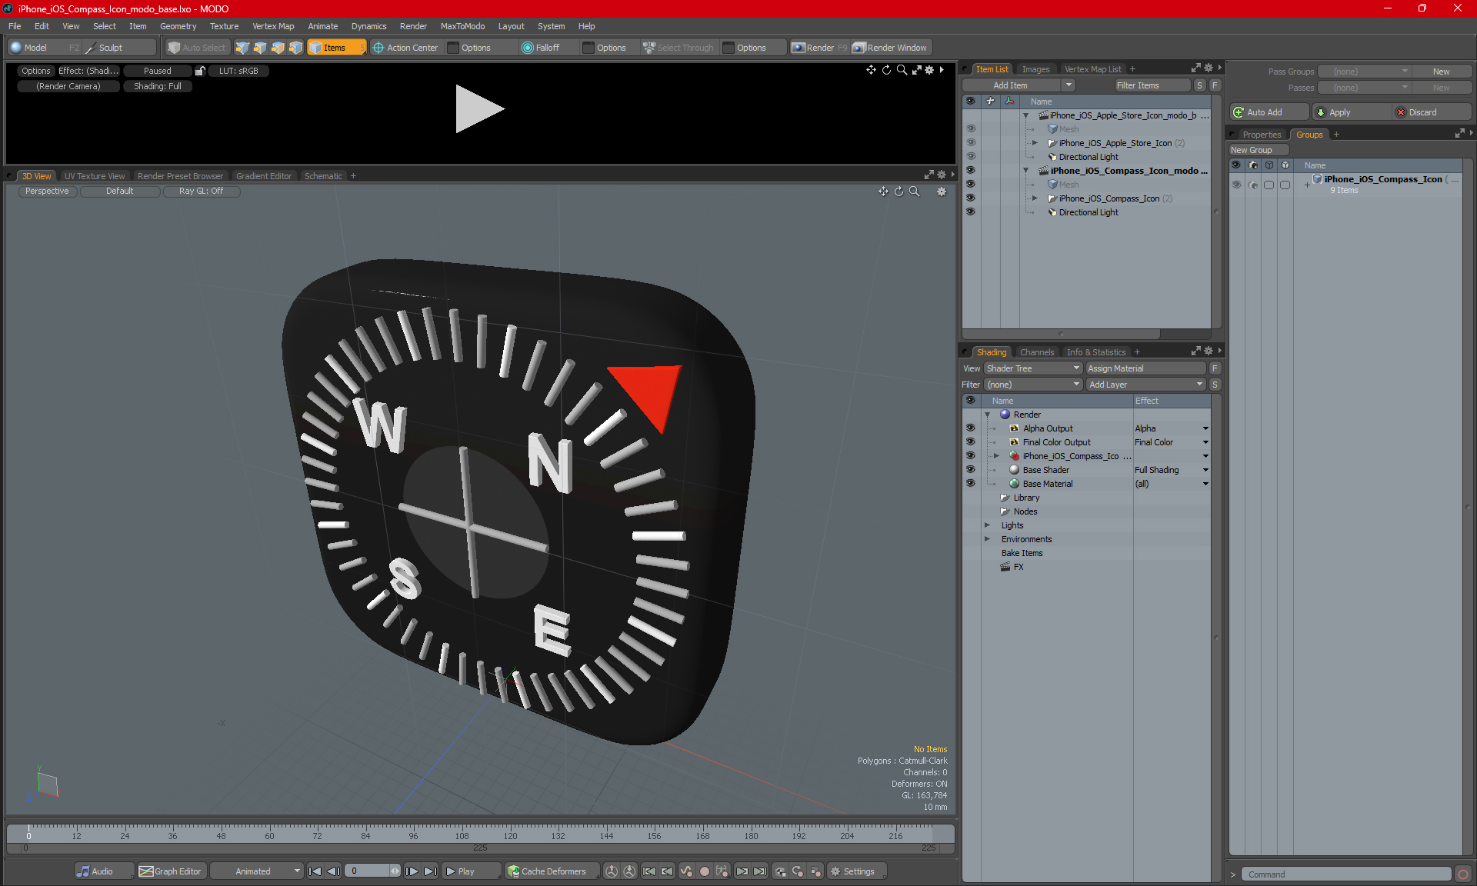Viewport: 1477px width, 886px height.
Task: Toggle visibility of Base Shader
Action: pyautogui.click(x=970, y=470)
